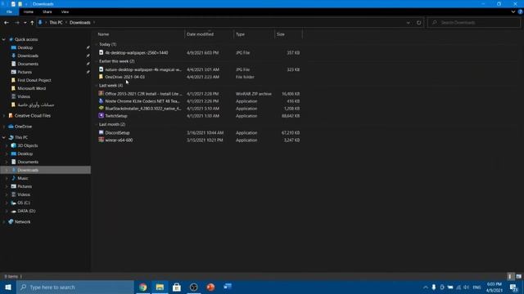Click This PC in the address bar
This screenshot has width=524, height=294.
point(56,22)
